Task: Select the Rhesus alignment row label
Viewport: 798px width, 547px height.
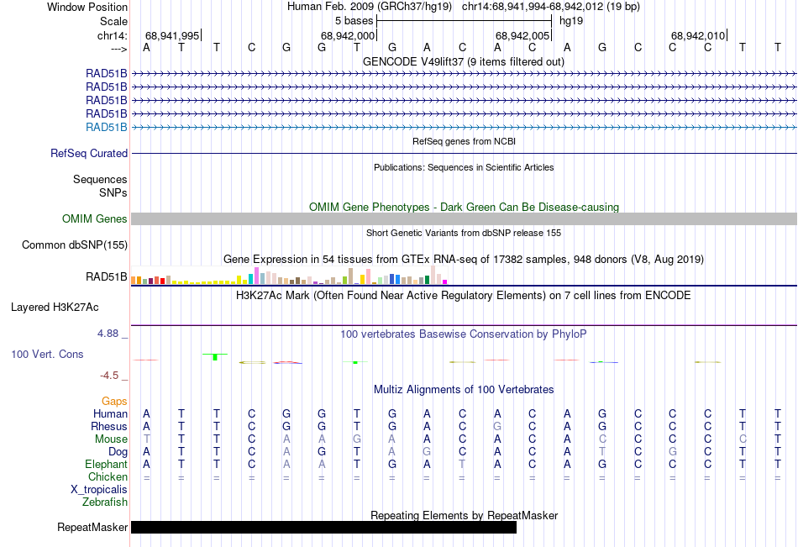Action: point(109,426)
